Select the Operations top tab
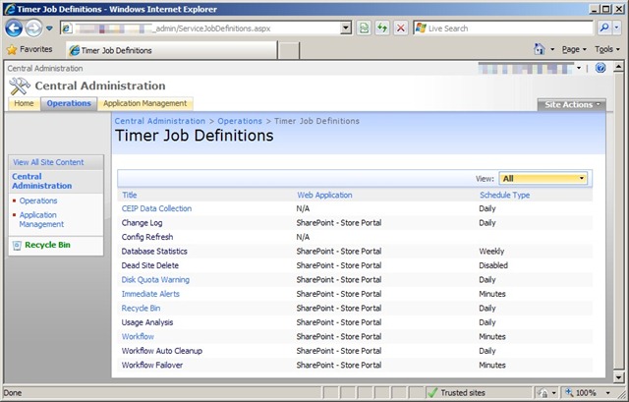Screen dimensions: 629x402 pos(69,103)
